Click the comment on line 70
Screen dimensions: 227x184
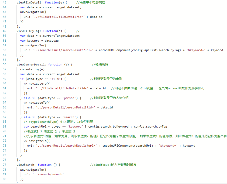49,131
